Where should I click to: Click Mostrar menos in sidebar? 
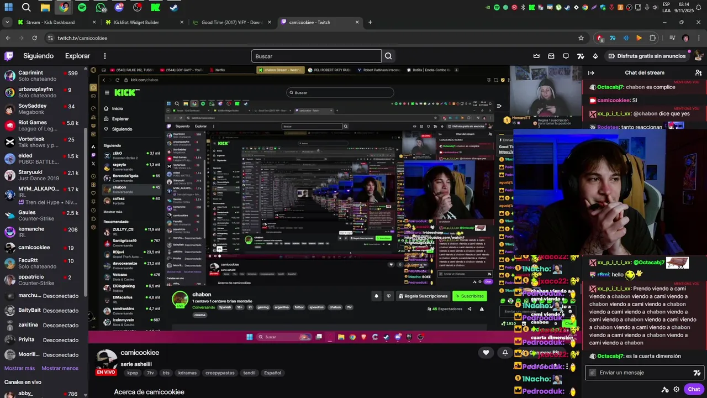(60, 368)
